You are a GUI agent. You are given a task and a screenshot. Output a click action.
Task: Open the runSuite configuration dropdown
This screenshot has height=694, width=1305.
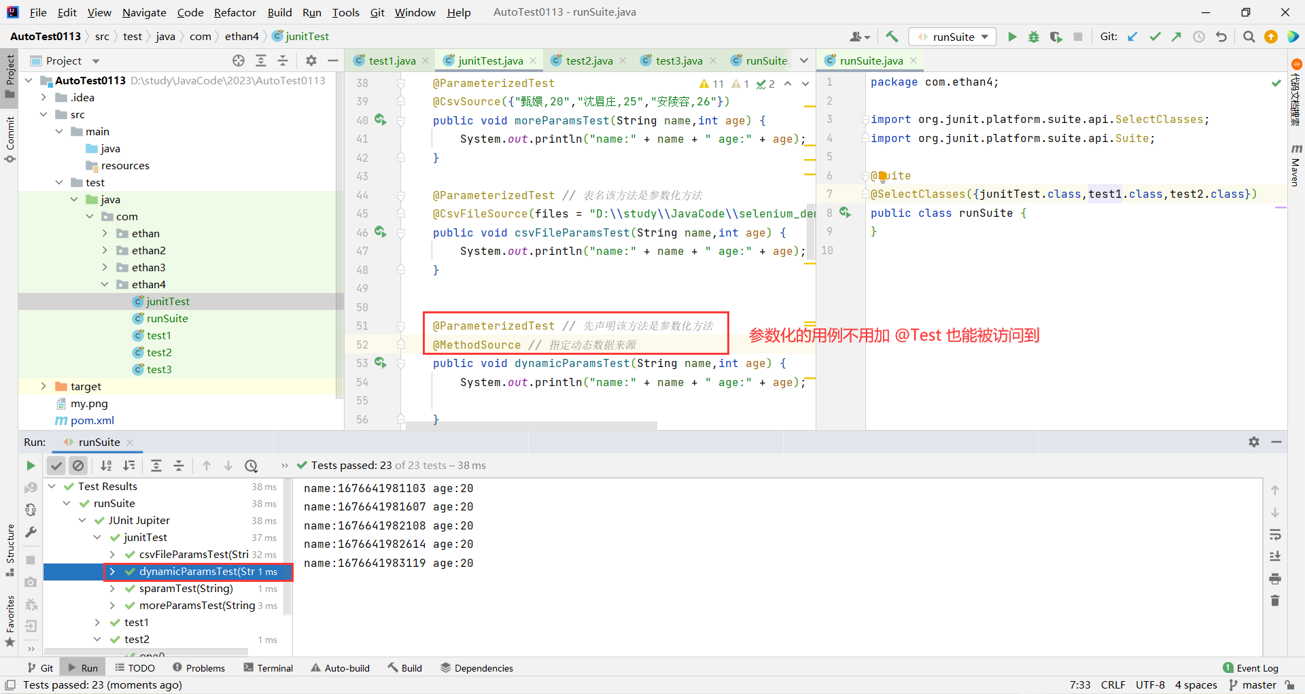pyautogui.click(x=953, y=37)
